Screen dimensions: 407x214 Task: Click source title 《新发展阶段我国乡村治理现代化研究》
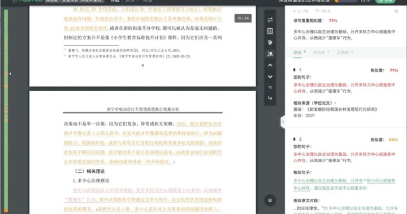342,109
